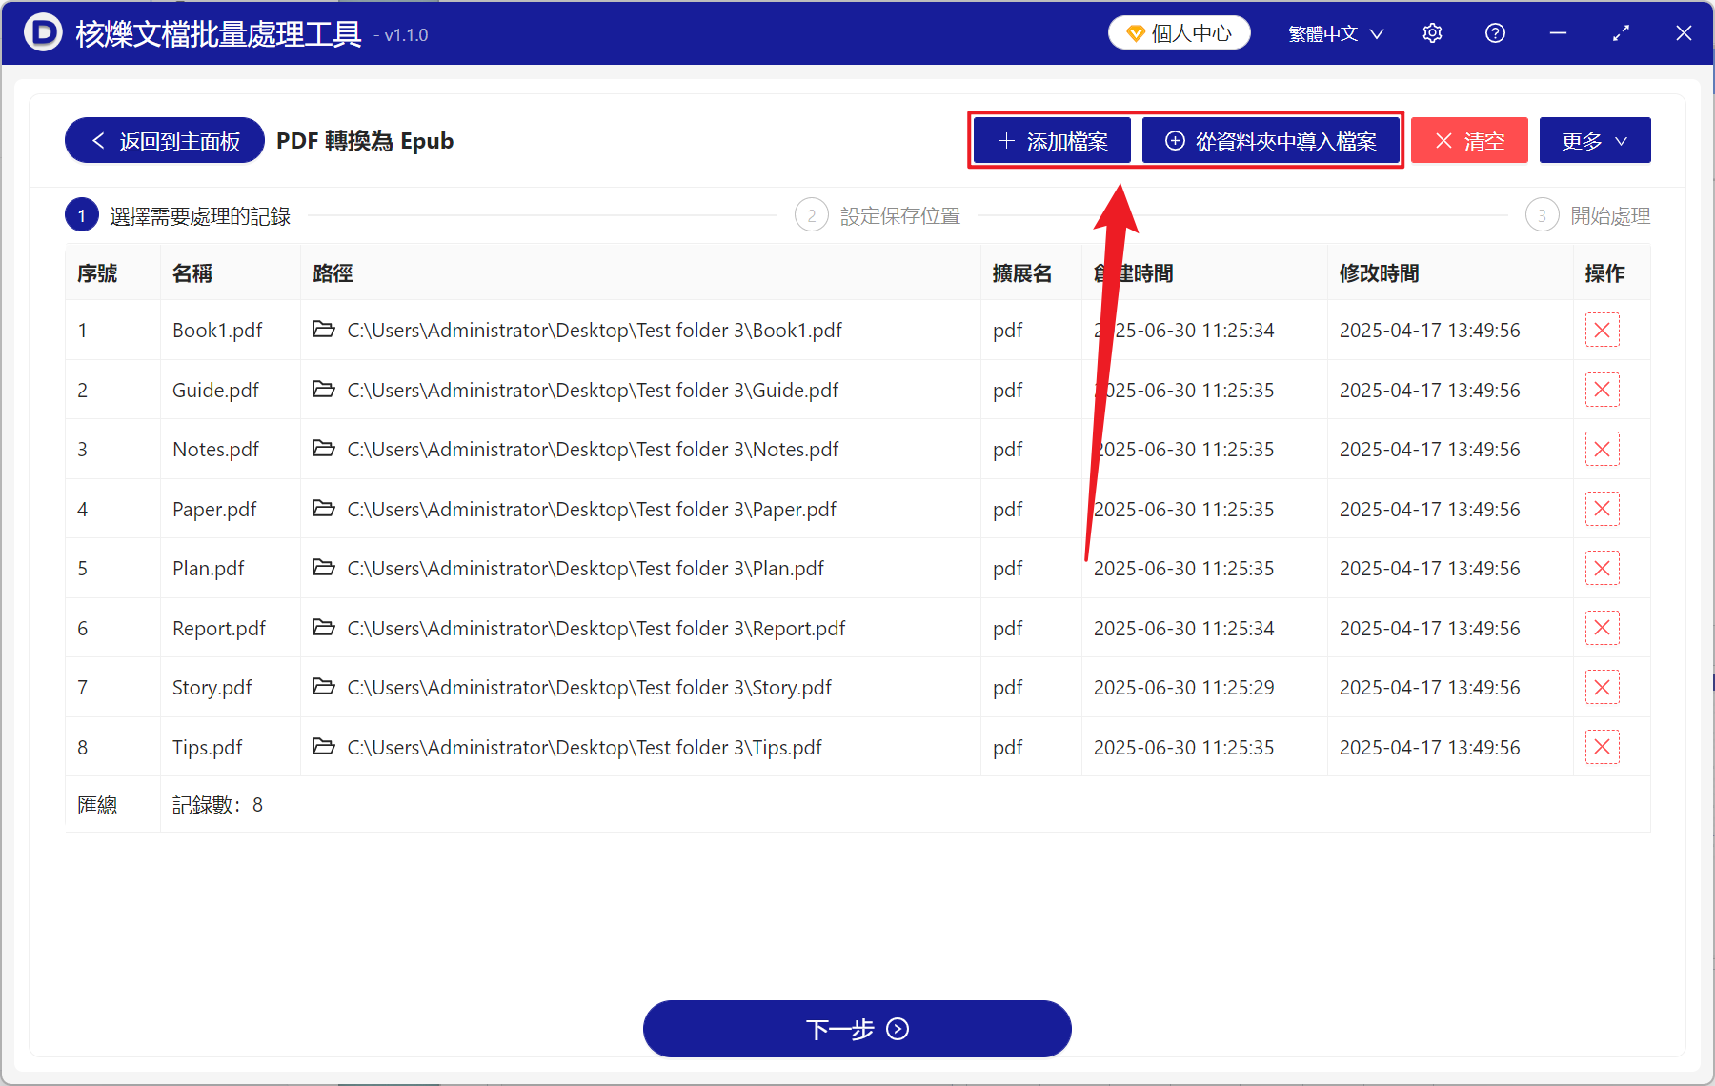Image resolution: width=1715 pixels, height=1086 pixels.
Task: Click the circular D app logo
Action: pyautogui.click(x=41, y=32)
